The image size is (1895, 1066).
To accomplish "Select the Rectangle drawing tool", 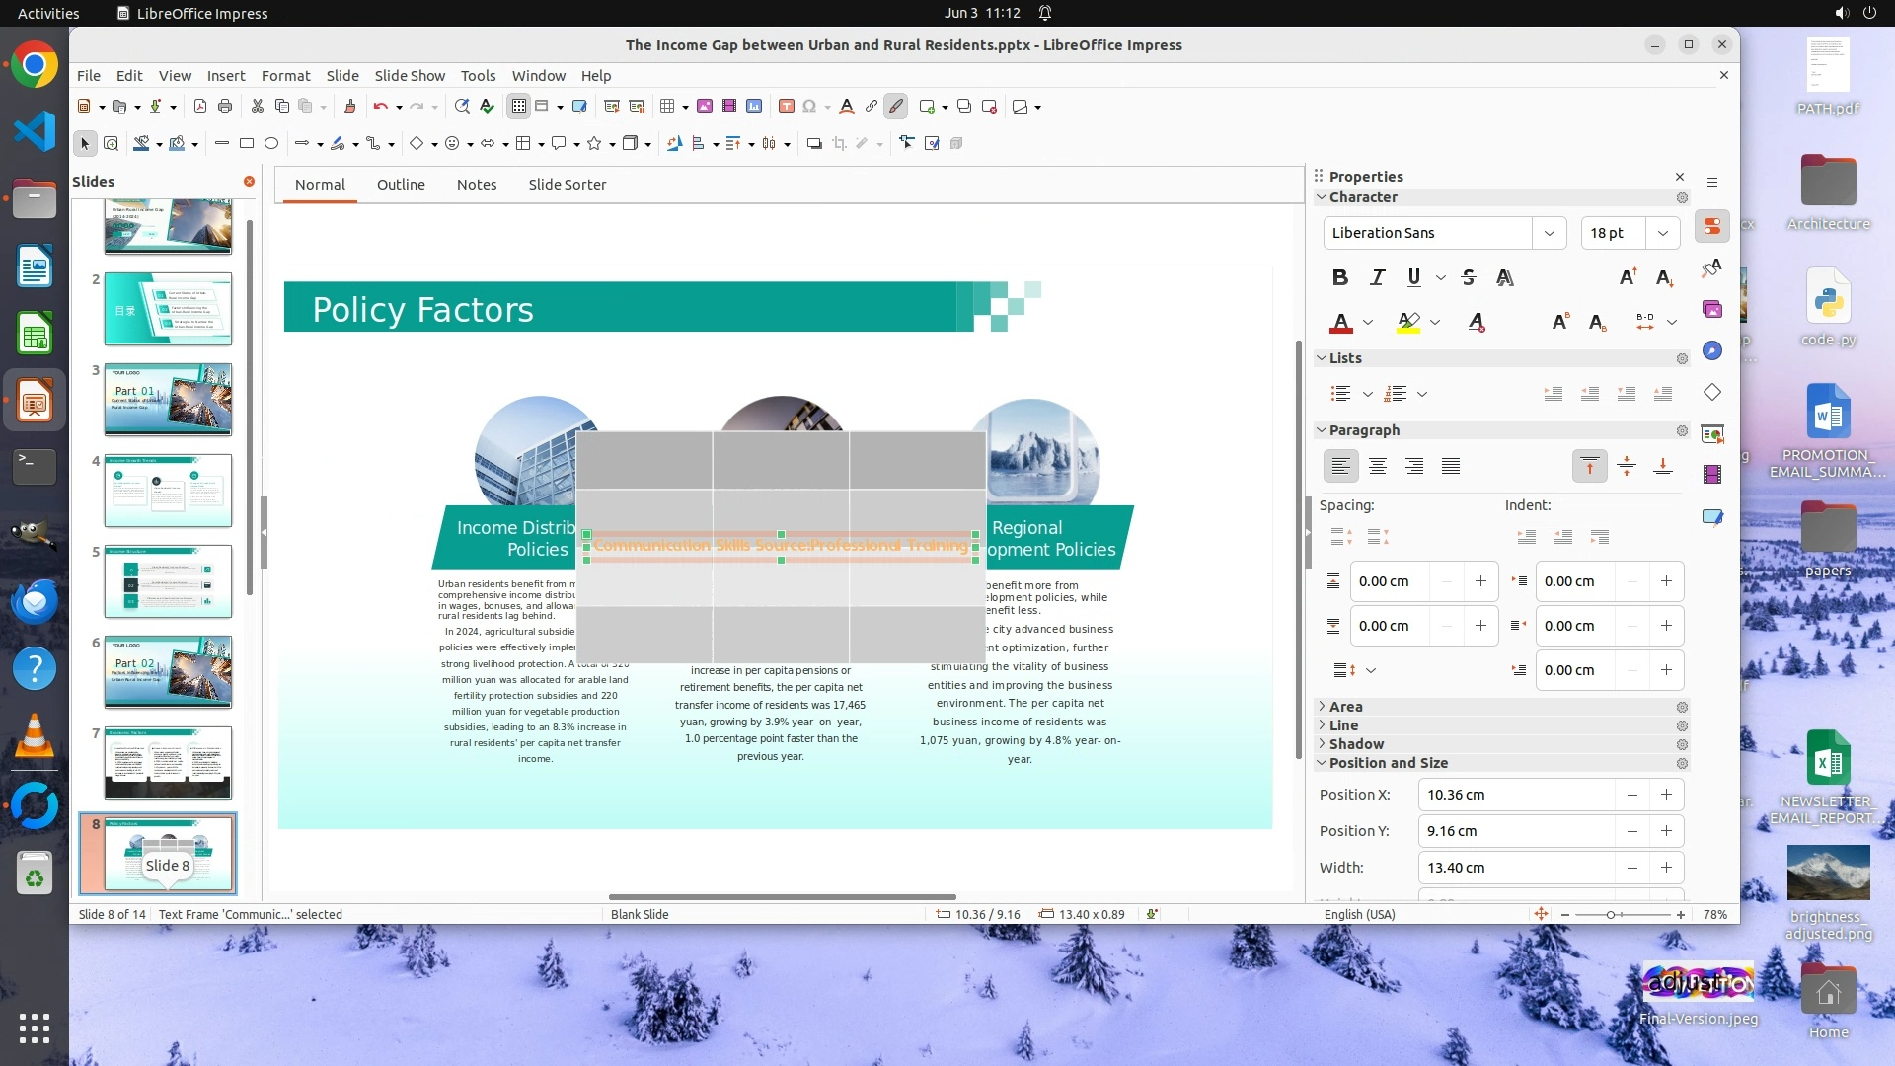I will point(247,144).
